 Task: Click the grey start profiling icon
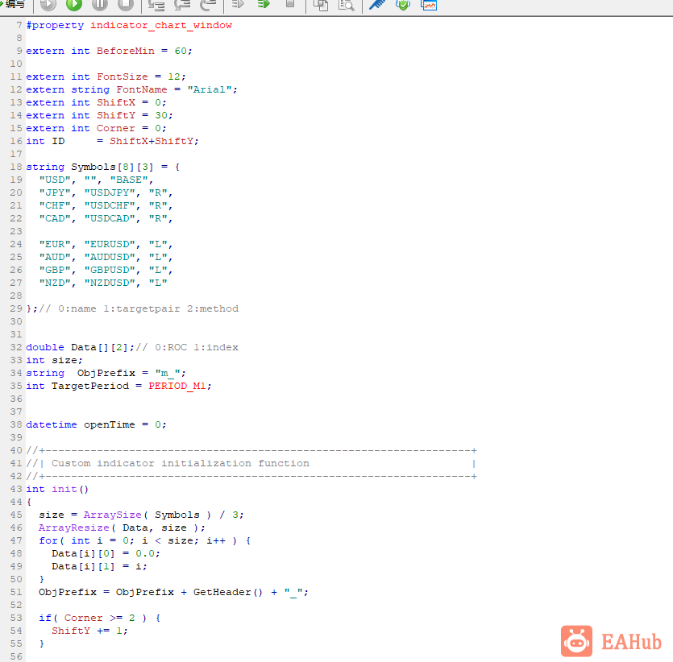(x=237, y=4)
